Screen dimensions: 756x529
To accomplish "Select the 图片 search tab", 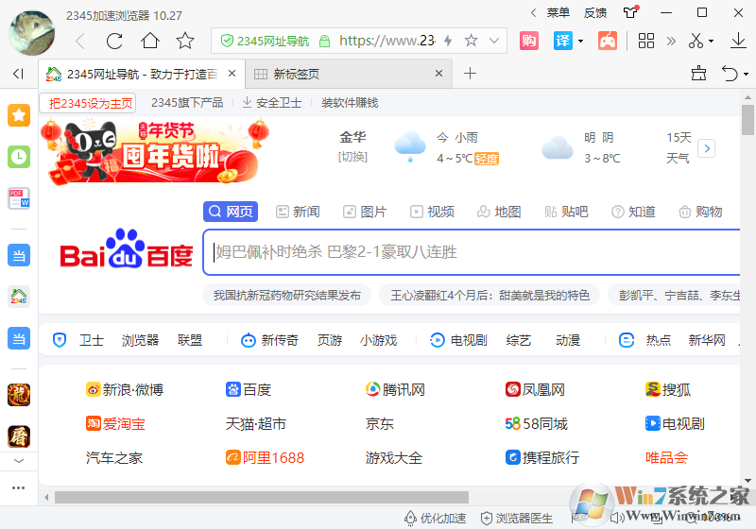I will [x=365, y=212].
